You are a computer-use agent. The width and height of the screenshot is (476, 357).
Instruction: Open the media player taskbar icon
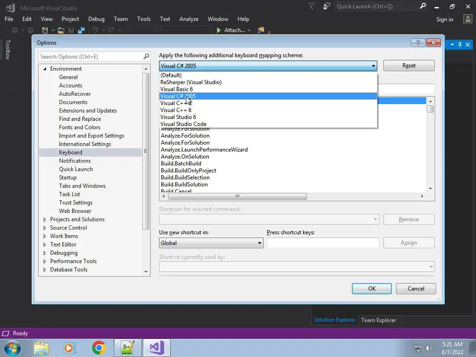pyautogui.click(x=69, y=348)
